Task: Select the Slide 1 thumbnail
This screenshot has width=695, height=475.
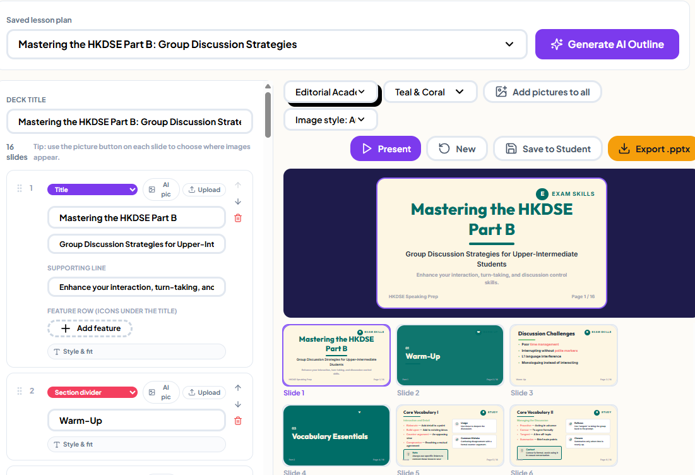Action: click(x=336, y=355)
